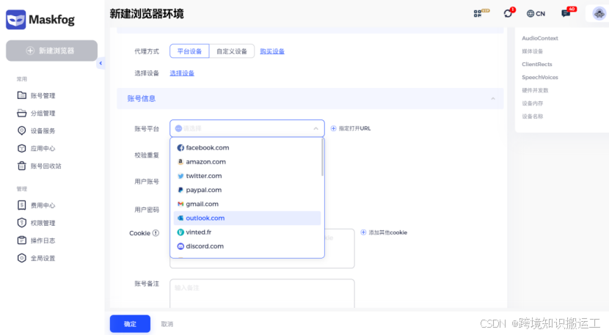This screenshot has width=609, height=335.
Task: Choose facebook.com from platform list
Action: pyautogui.click(x=247, y=147)
